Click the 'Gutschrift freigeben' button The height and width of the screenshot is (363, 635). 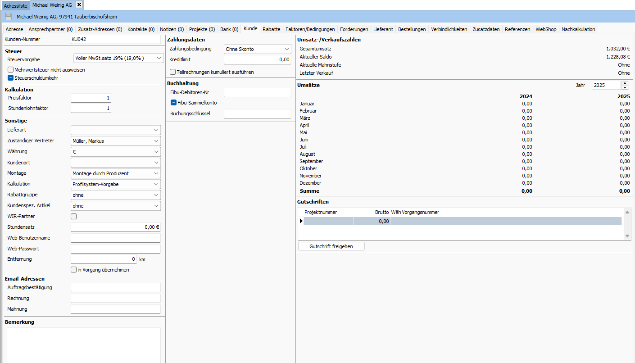pyautogui.click(x=331, y=246)
